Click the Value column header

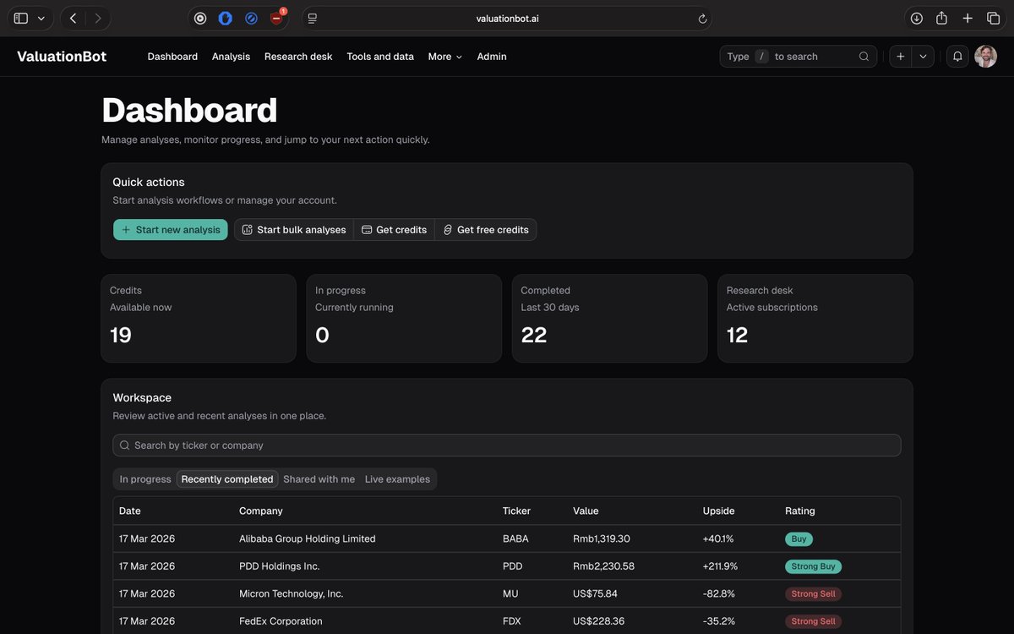586,511
